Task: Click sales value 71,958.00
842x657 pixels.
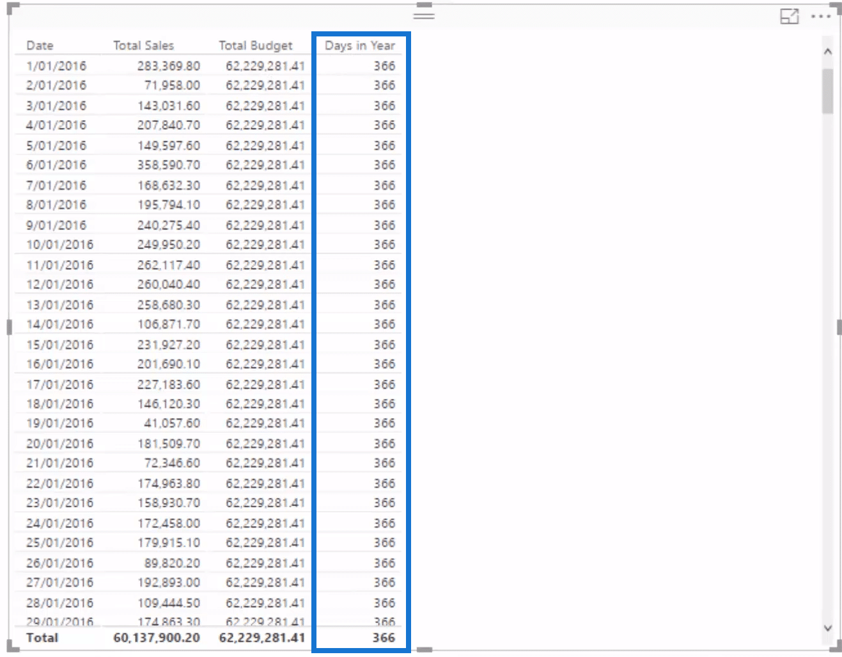Action: [172, 85]
